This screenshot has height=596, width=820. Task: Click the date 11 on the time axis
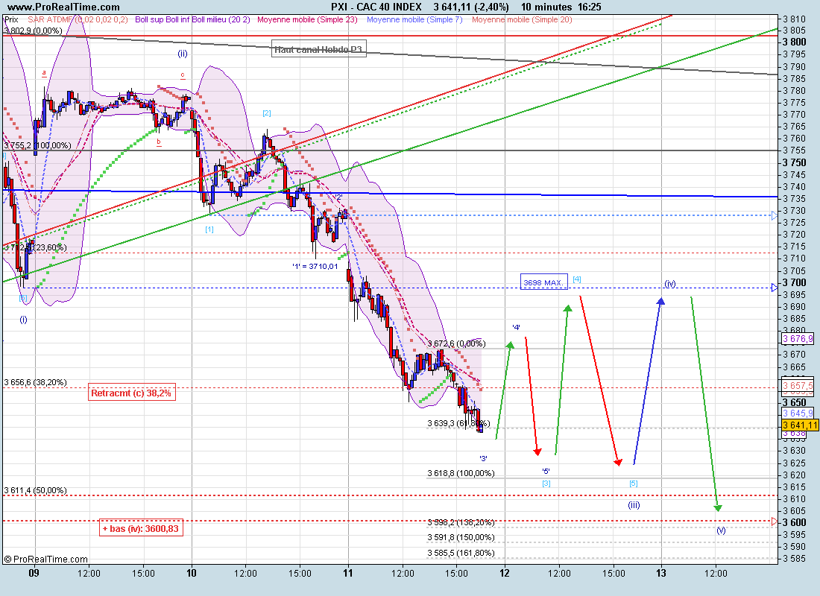point(348,572)
